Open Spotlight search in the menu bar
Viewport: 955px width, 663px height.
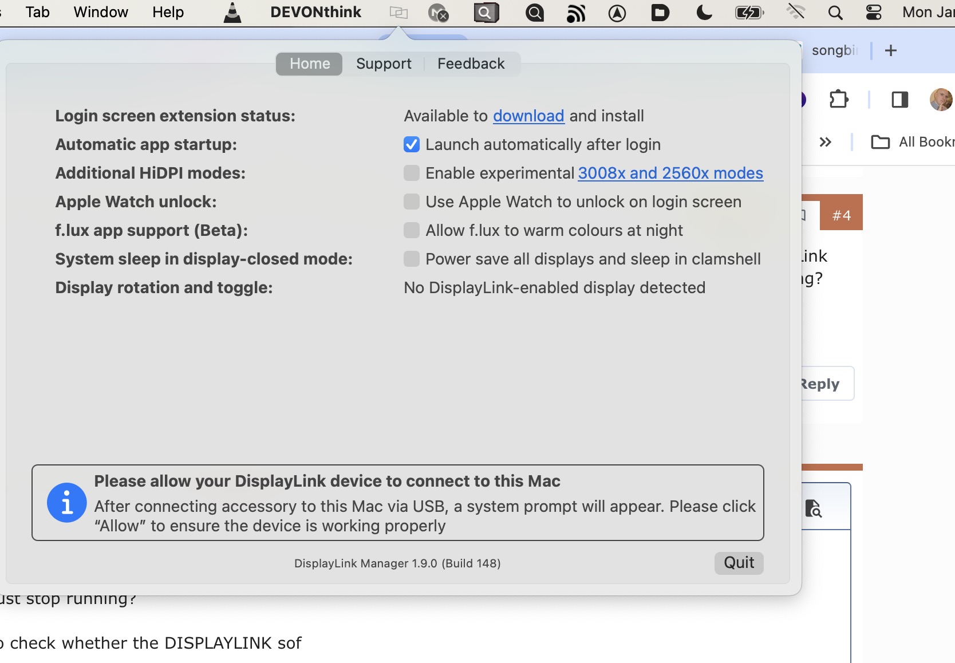835,13
